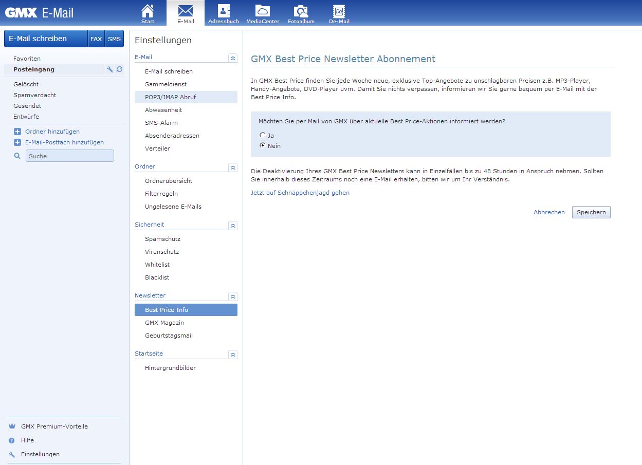Click the Hilfe question mark icon
The width and height of the screenshot is (642, 465).
12,440
